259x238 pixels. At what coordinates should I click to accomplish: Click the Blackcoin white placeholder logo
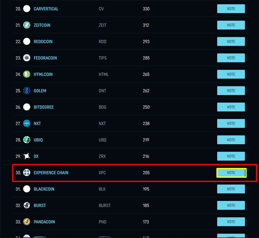tap(27, 189)
